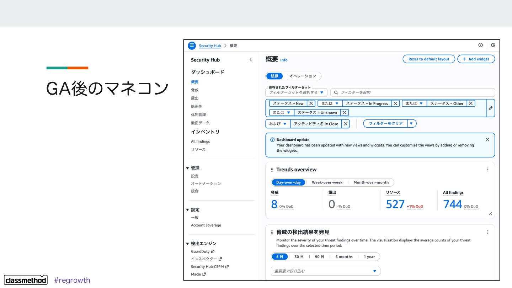Remove the ステータス = New filter chip
The width and height of the screenshot is (512, 288).
point(311,103)
